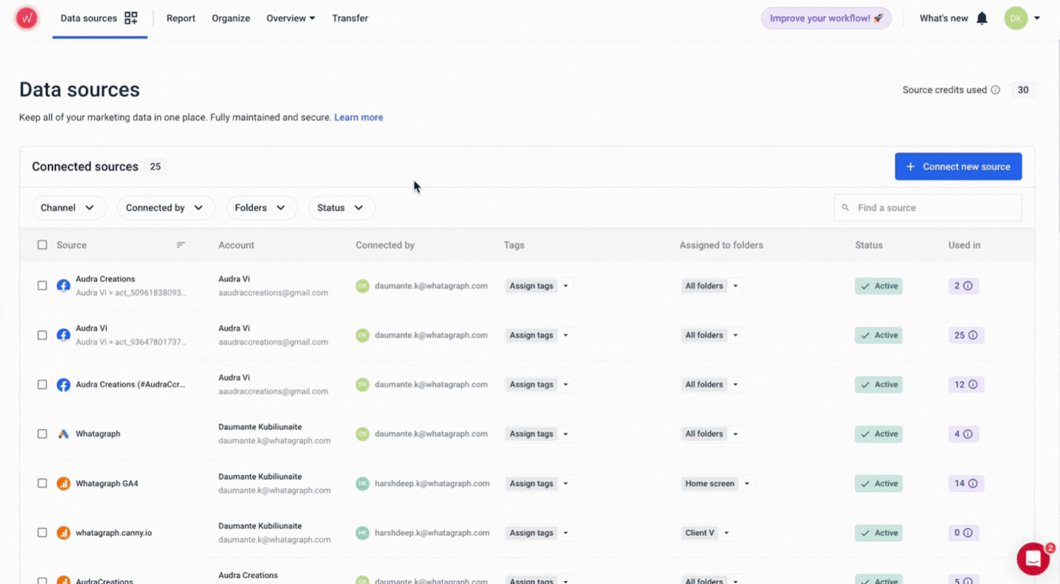Open the account menu arrow beside avatar

point(1037,18)
